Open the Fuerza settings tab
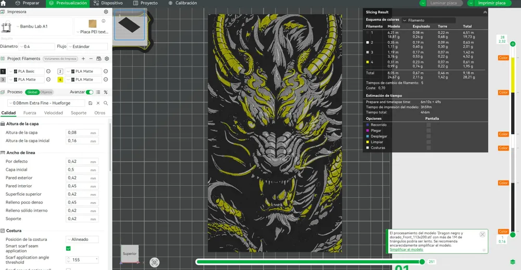 point(30,113)
